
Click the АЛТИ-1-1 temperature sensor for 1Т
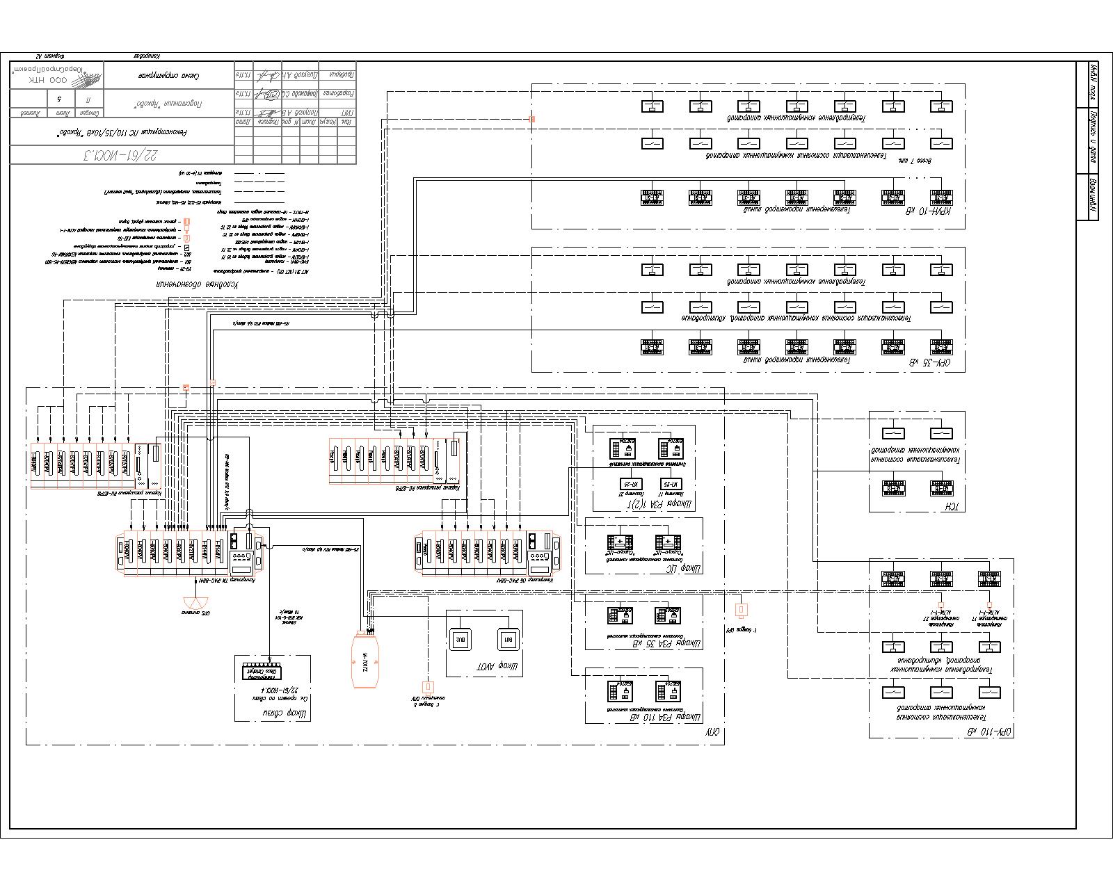[989, 606]
